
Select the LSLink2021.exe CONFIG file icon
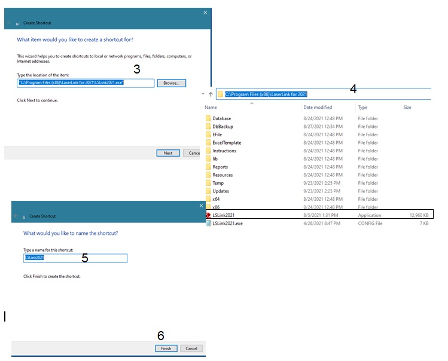click(x=209, y=224)
